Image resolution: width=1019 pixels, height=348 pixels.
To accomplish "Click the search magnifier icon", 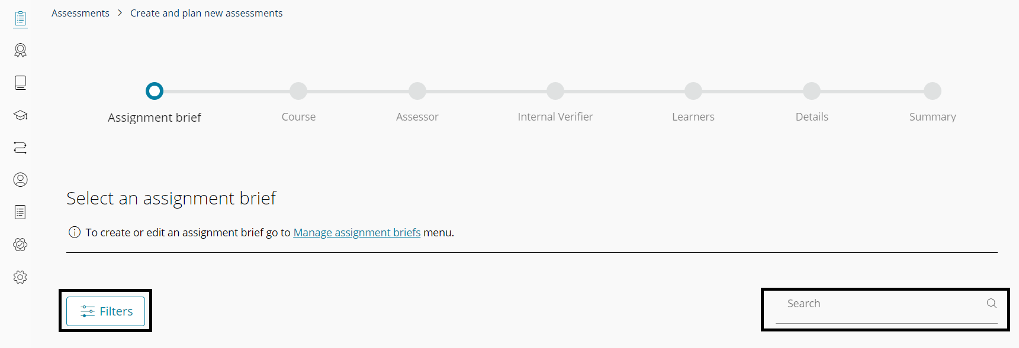I will click(991, 304).
